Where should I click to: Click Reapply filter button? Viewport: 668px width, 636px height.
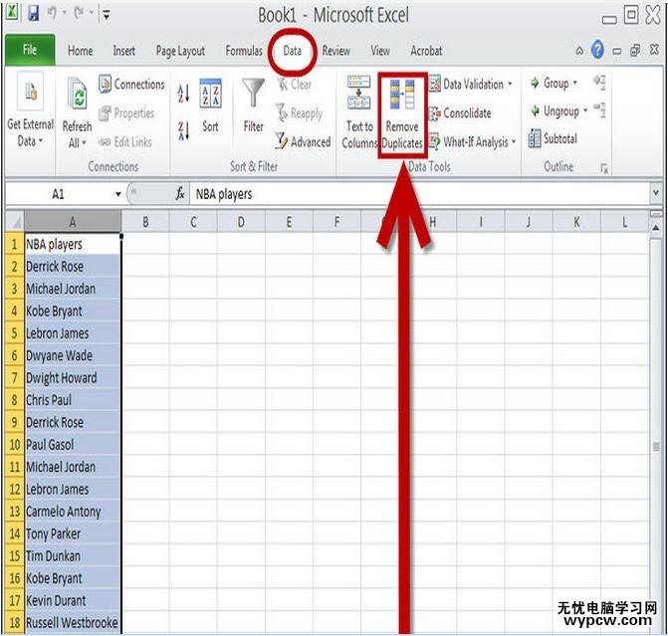299,112
